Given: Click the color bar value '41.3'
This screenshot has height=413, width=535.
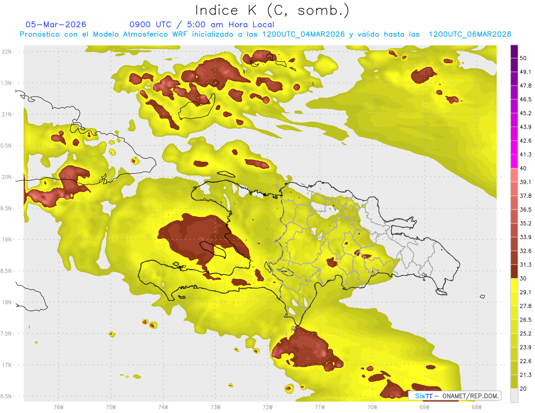Looking at the screenshot, I should [526, 155].
